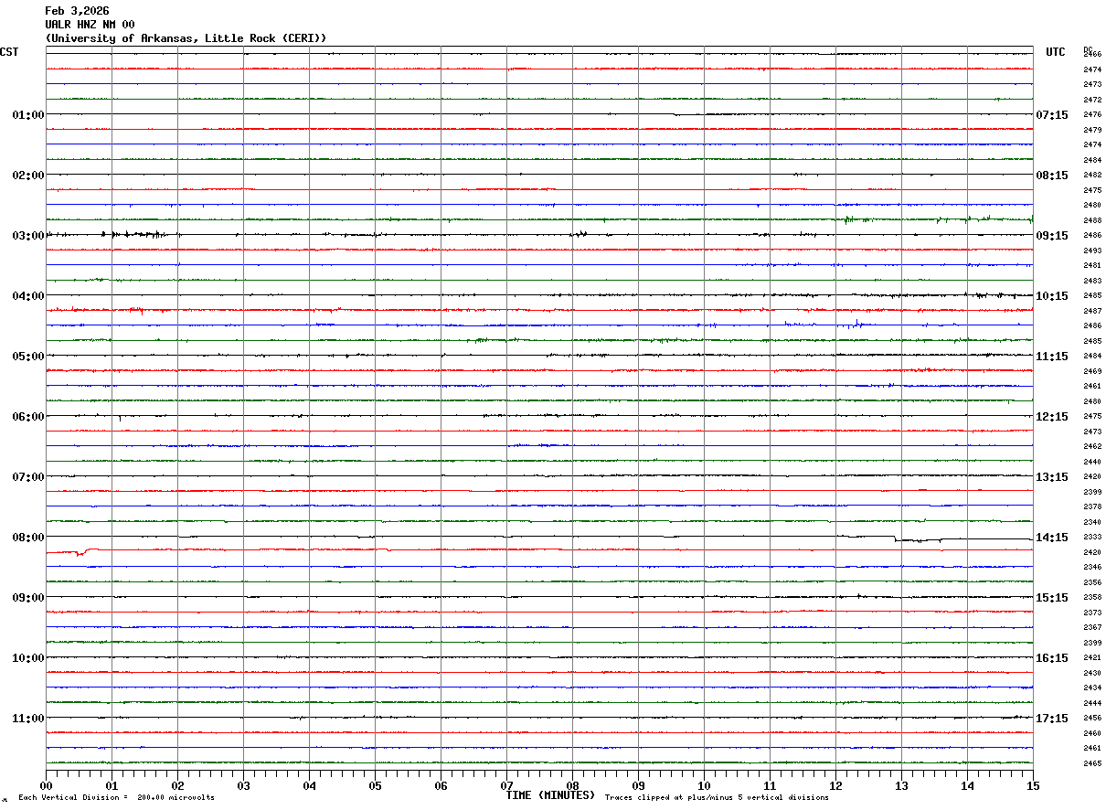
Task: Click minute tick label 12 on the time axis
Action: coord(835,786)
